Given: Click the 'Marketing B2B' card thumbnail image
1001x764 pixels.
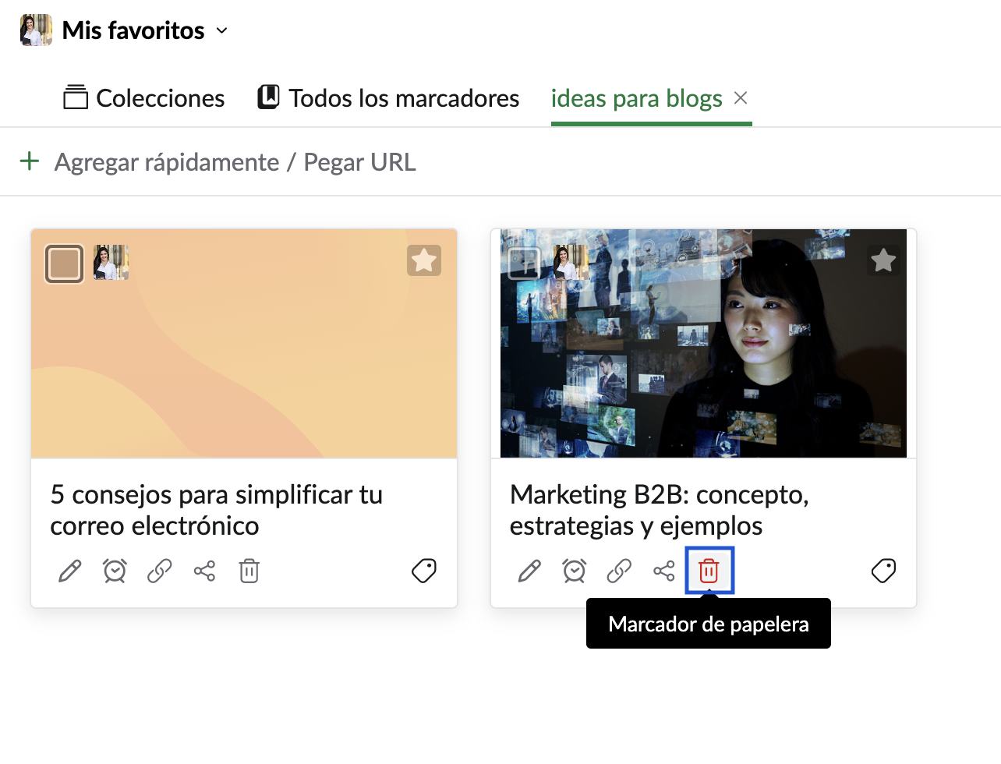Looking at the screenshot, I should pyautogui.click(x=703, y=343).
